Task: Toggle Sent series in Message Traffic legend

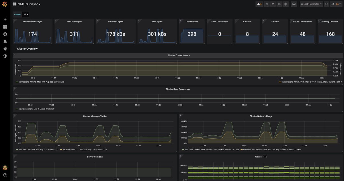Action: click(x=21, y=150)
